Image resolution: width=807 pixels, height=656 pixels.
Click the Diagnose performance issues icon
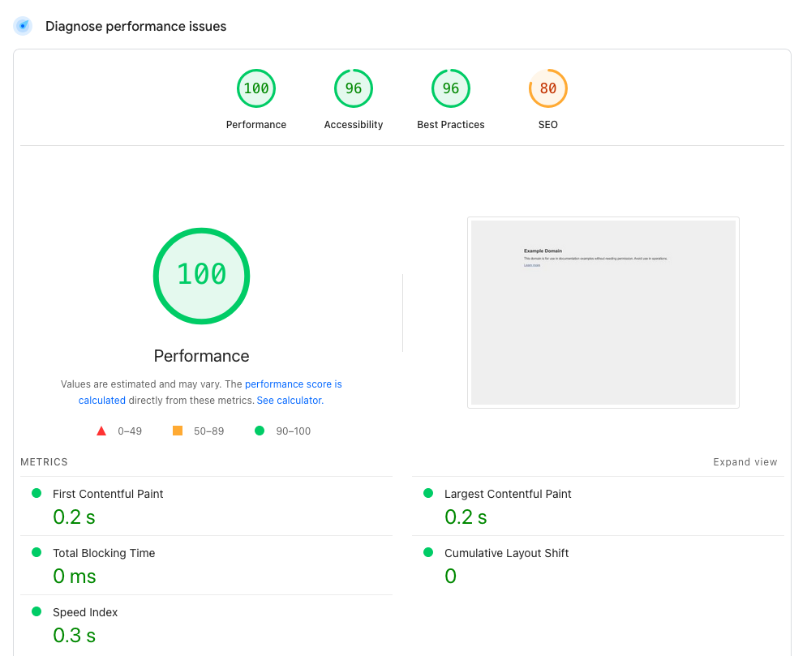(x=23, y=26)
